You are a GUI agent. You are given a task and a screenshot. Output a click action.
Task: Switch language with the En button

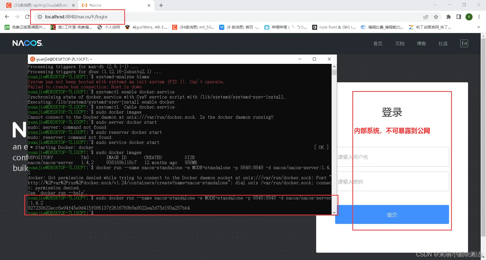click(x=464, y=43)
